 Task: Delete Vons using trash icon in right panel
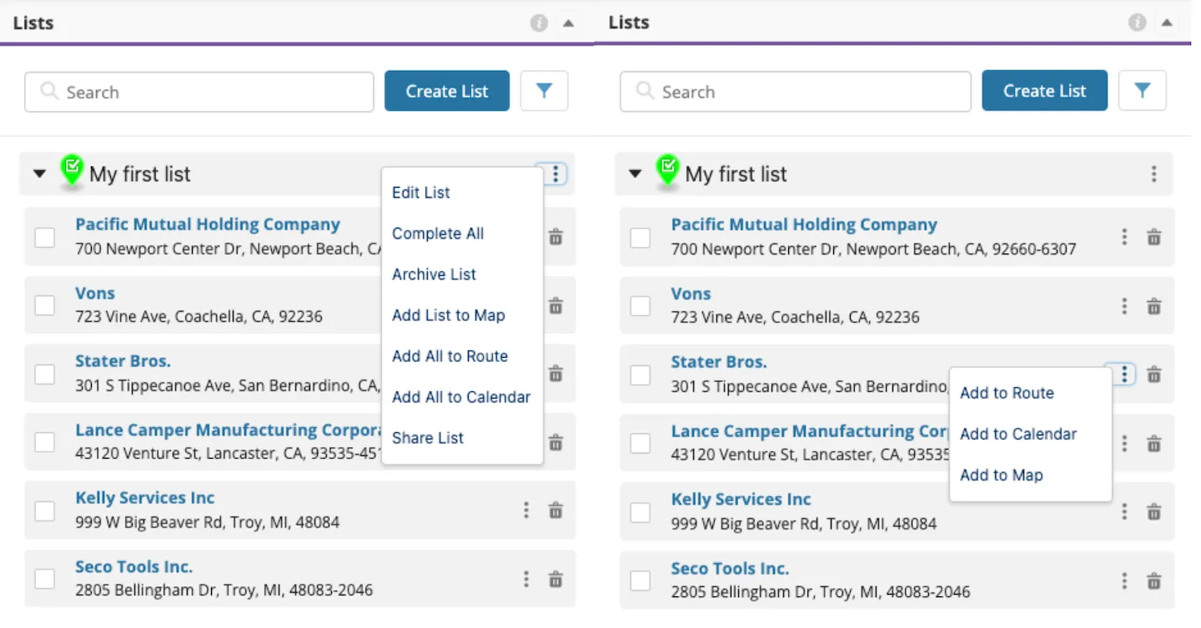[1154, 306]
